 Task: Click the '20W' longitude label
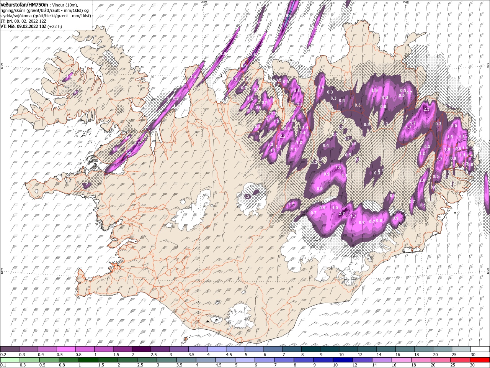(x=203, y=2)
